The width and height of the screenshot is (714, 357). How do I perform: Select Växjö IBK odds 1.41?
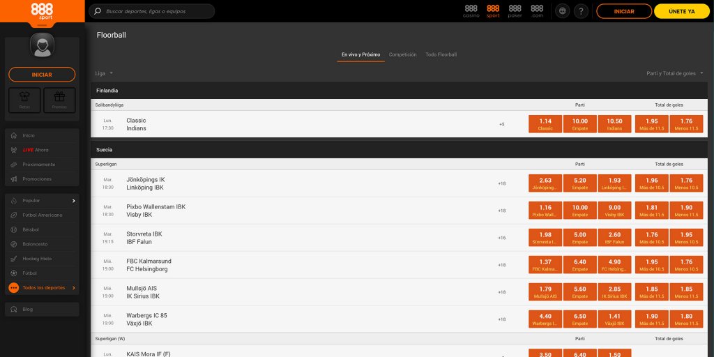click(614, 319)
